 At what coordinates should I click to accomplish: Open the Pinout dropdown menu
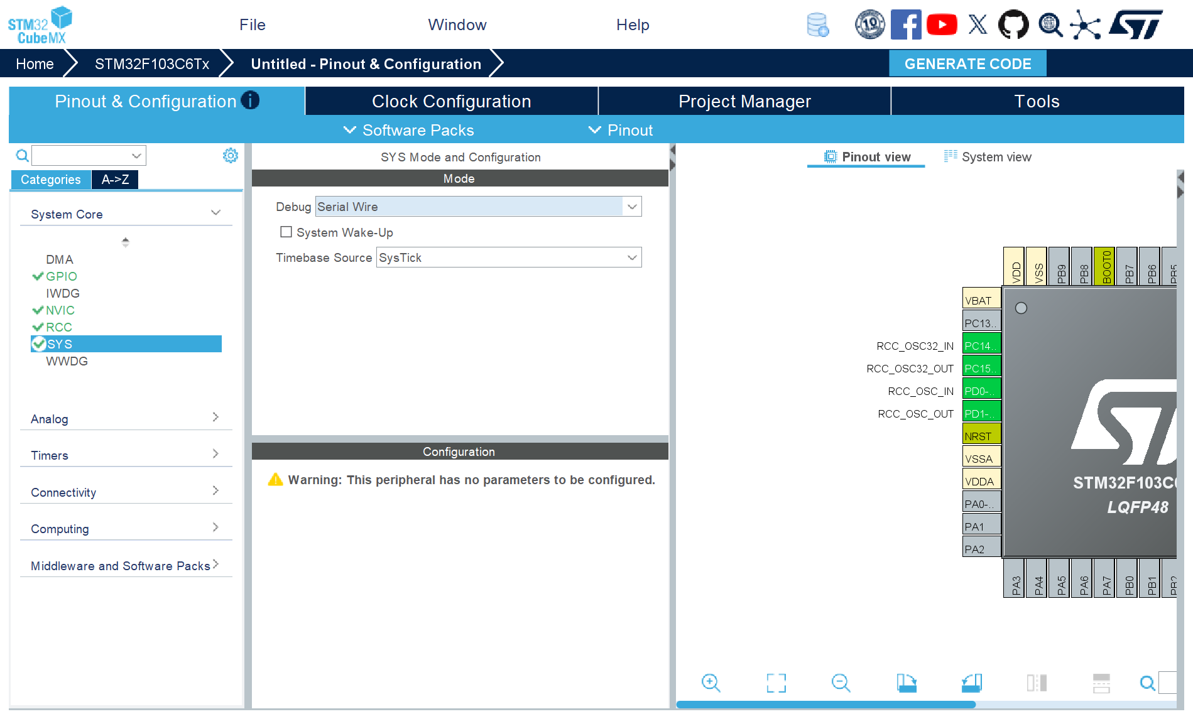621,130
